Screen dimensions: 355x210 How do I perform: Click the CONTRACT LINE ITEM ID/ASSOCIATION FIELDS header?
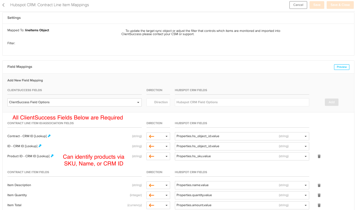[x=40, y=123]
